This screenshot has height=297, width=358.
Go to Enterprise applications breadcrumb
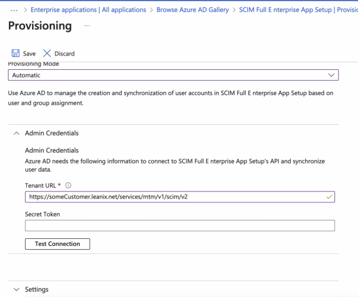coord(88,10)
